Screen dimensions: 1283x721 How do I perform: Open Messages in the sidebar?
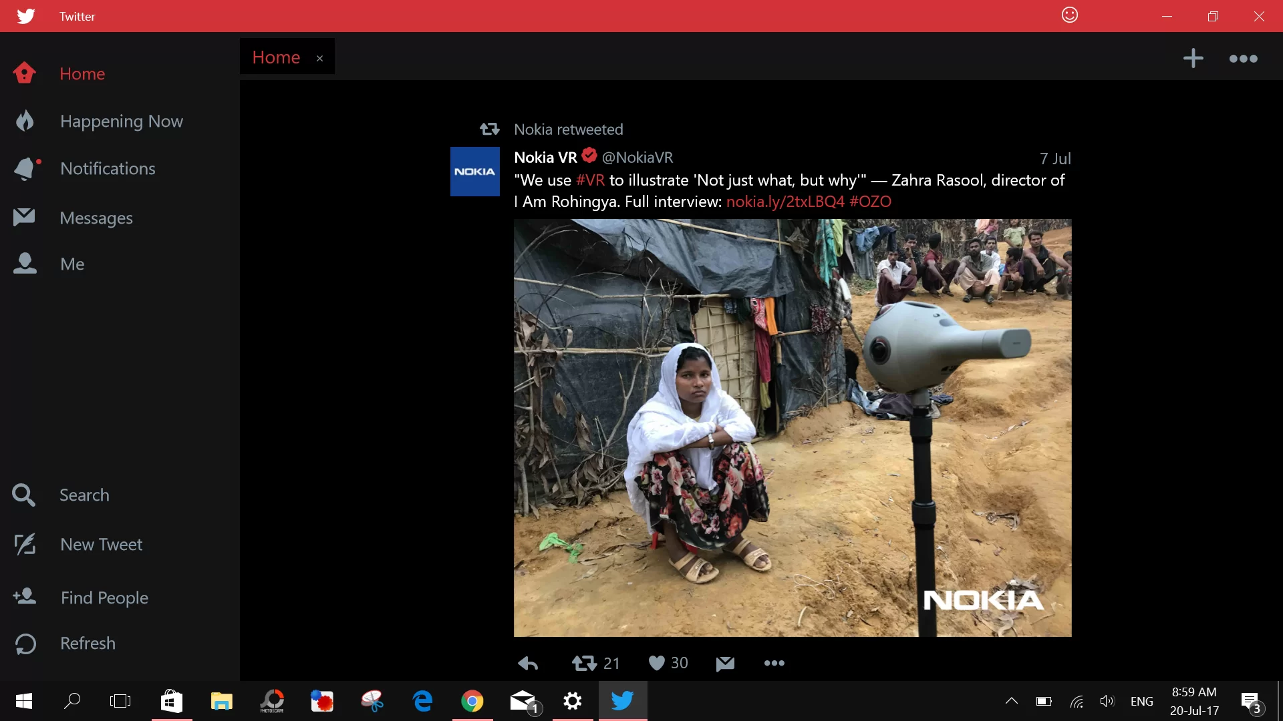(96, 218)
